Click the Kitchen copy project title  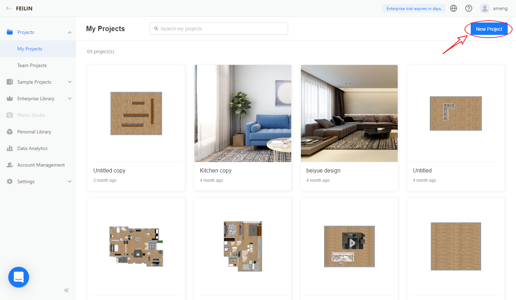pos(215,170)
